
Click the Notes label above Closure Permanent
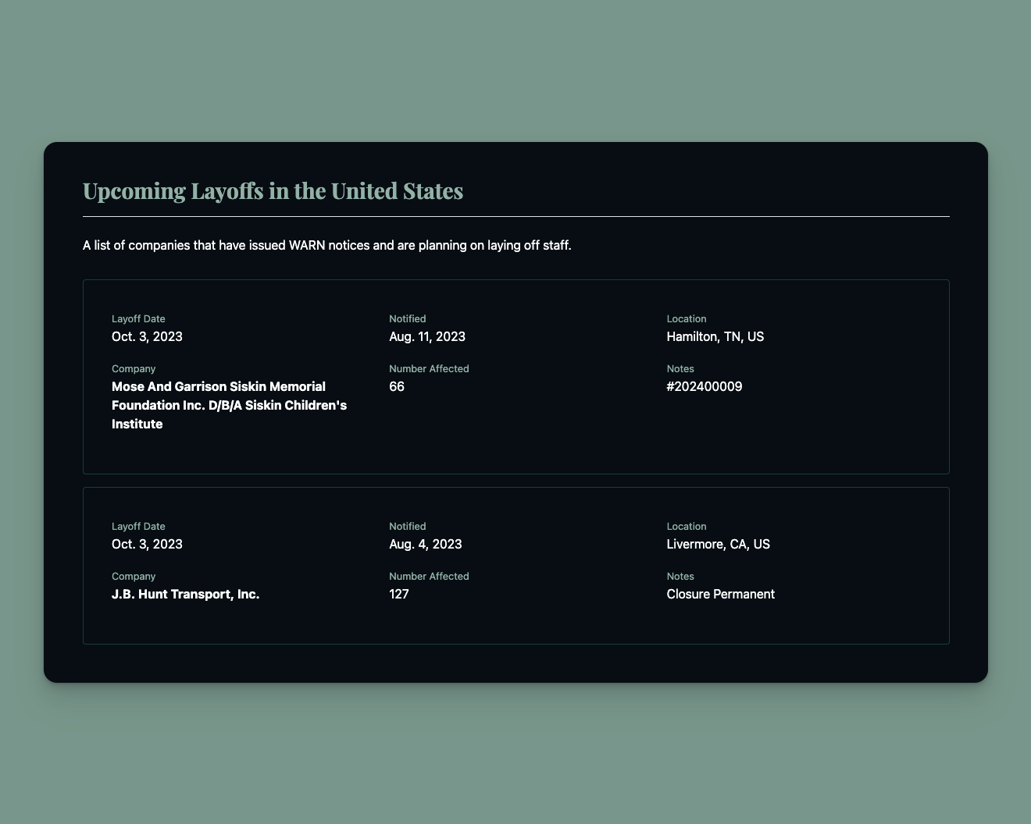[x=680, y=576]
